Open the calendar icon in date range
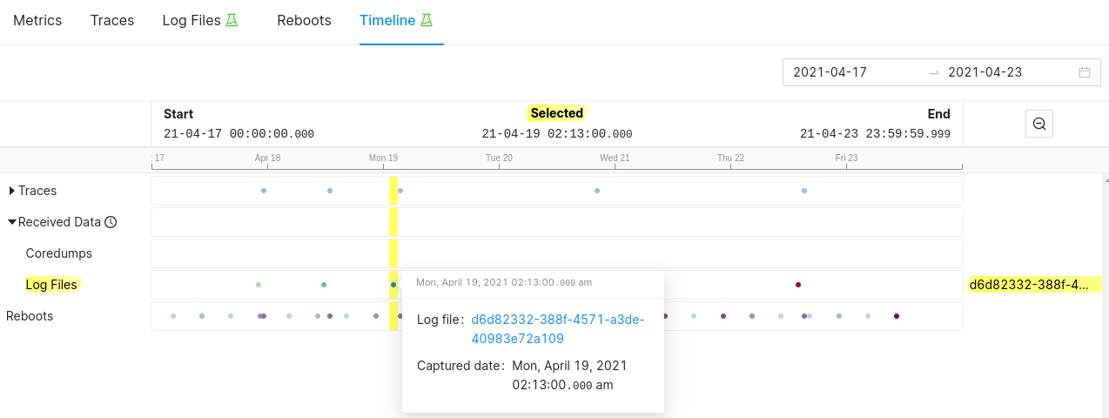Screen dimensions: 1109x418 point(1085,72)
